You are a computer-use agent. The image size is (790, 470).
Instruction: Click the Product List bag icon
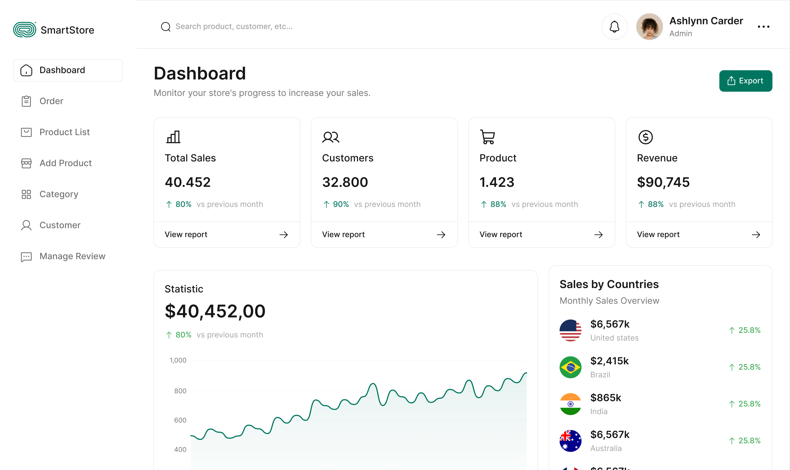coord(26,132)
